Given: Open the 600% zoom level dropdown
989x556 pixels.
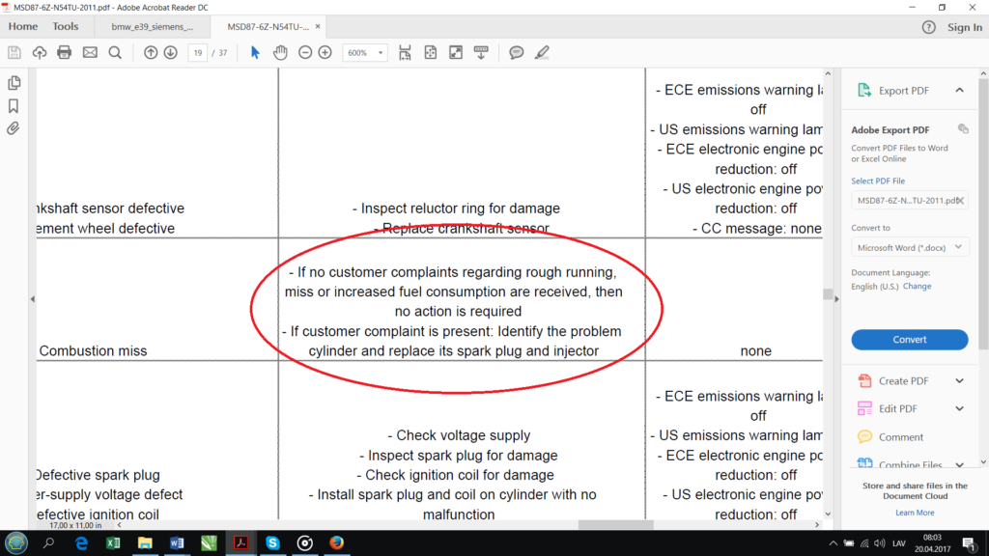Looking at the screenshot, I should click(x=364, y=53).
